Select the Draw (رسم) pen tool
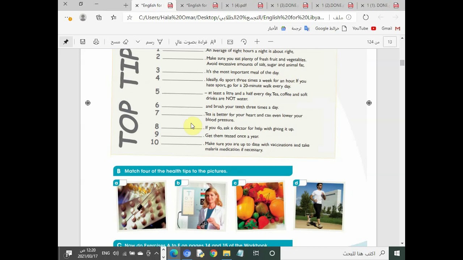 point(154,42)
